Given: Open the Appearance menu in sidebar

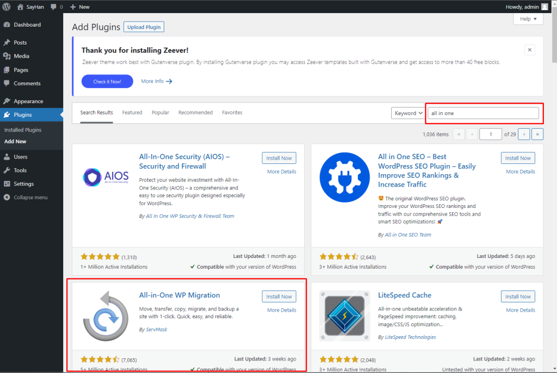Looking at the screenshot, I should click(x=28, y=101).
